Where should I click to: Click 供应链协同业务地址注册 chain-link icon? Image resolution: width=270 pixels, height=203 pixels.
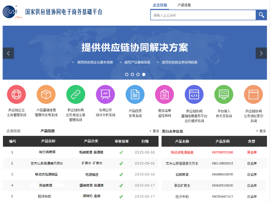(x=76, y=94)
